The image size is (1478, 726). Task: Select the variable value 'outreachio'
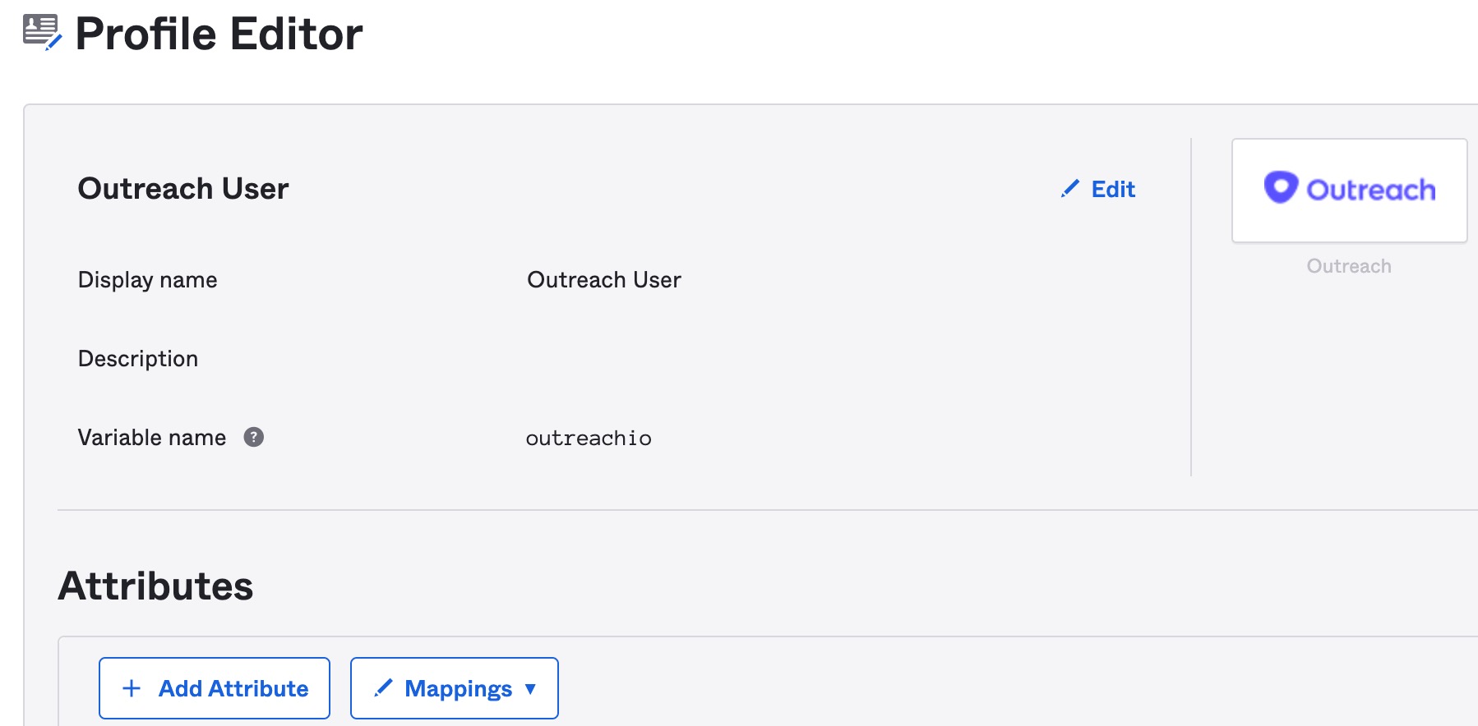tap(589, 439)
